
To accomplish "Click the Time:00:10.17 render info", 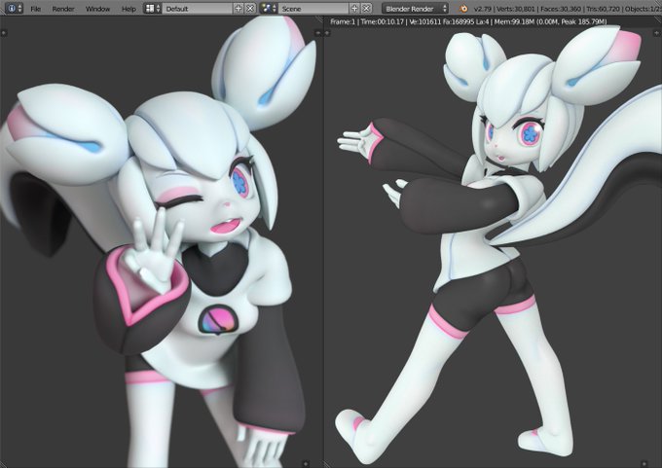I will (382, 21).
